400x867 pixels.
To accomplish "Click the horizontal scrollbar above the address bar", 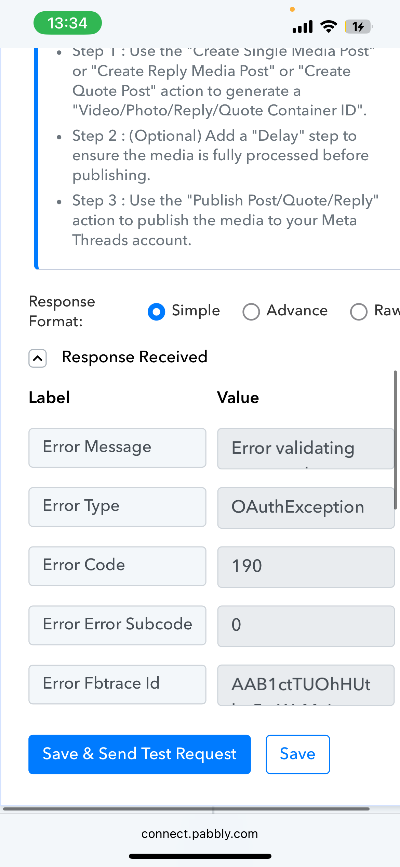I will (186, 809).
